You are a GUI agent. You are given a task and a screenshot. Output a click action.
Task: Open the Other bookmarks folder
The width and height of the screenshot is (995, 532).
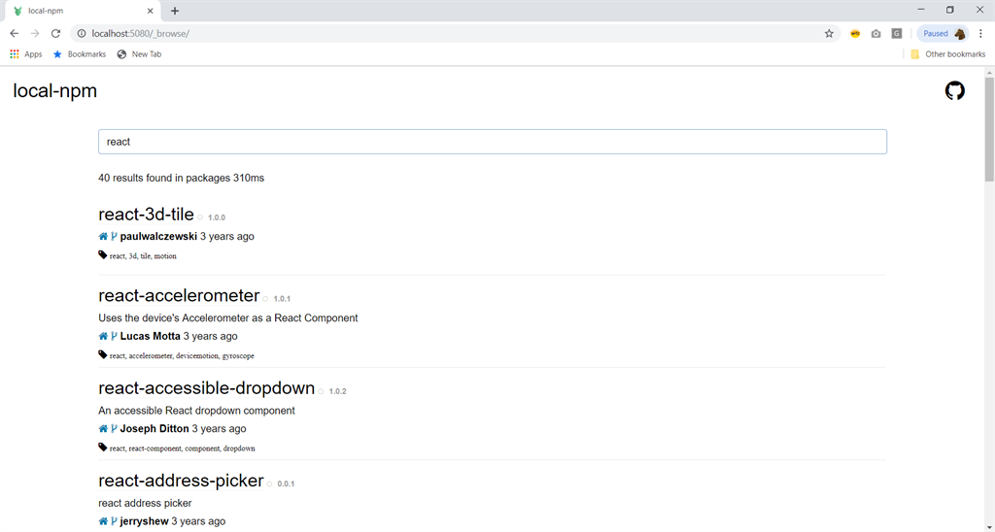pyautogui.click(x=947, y=54)
